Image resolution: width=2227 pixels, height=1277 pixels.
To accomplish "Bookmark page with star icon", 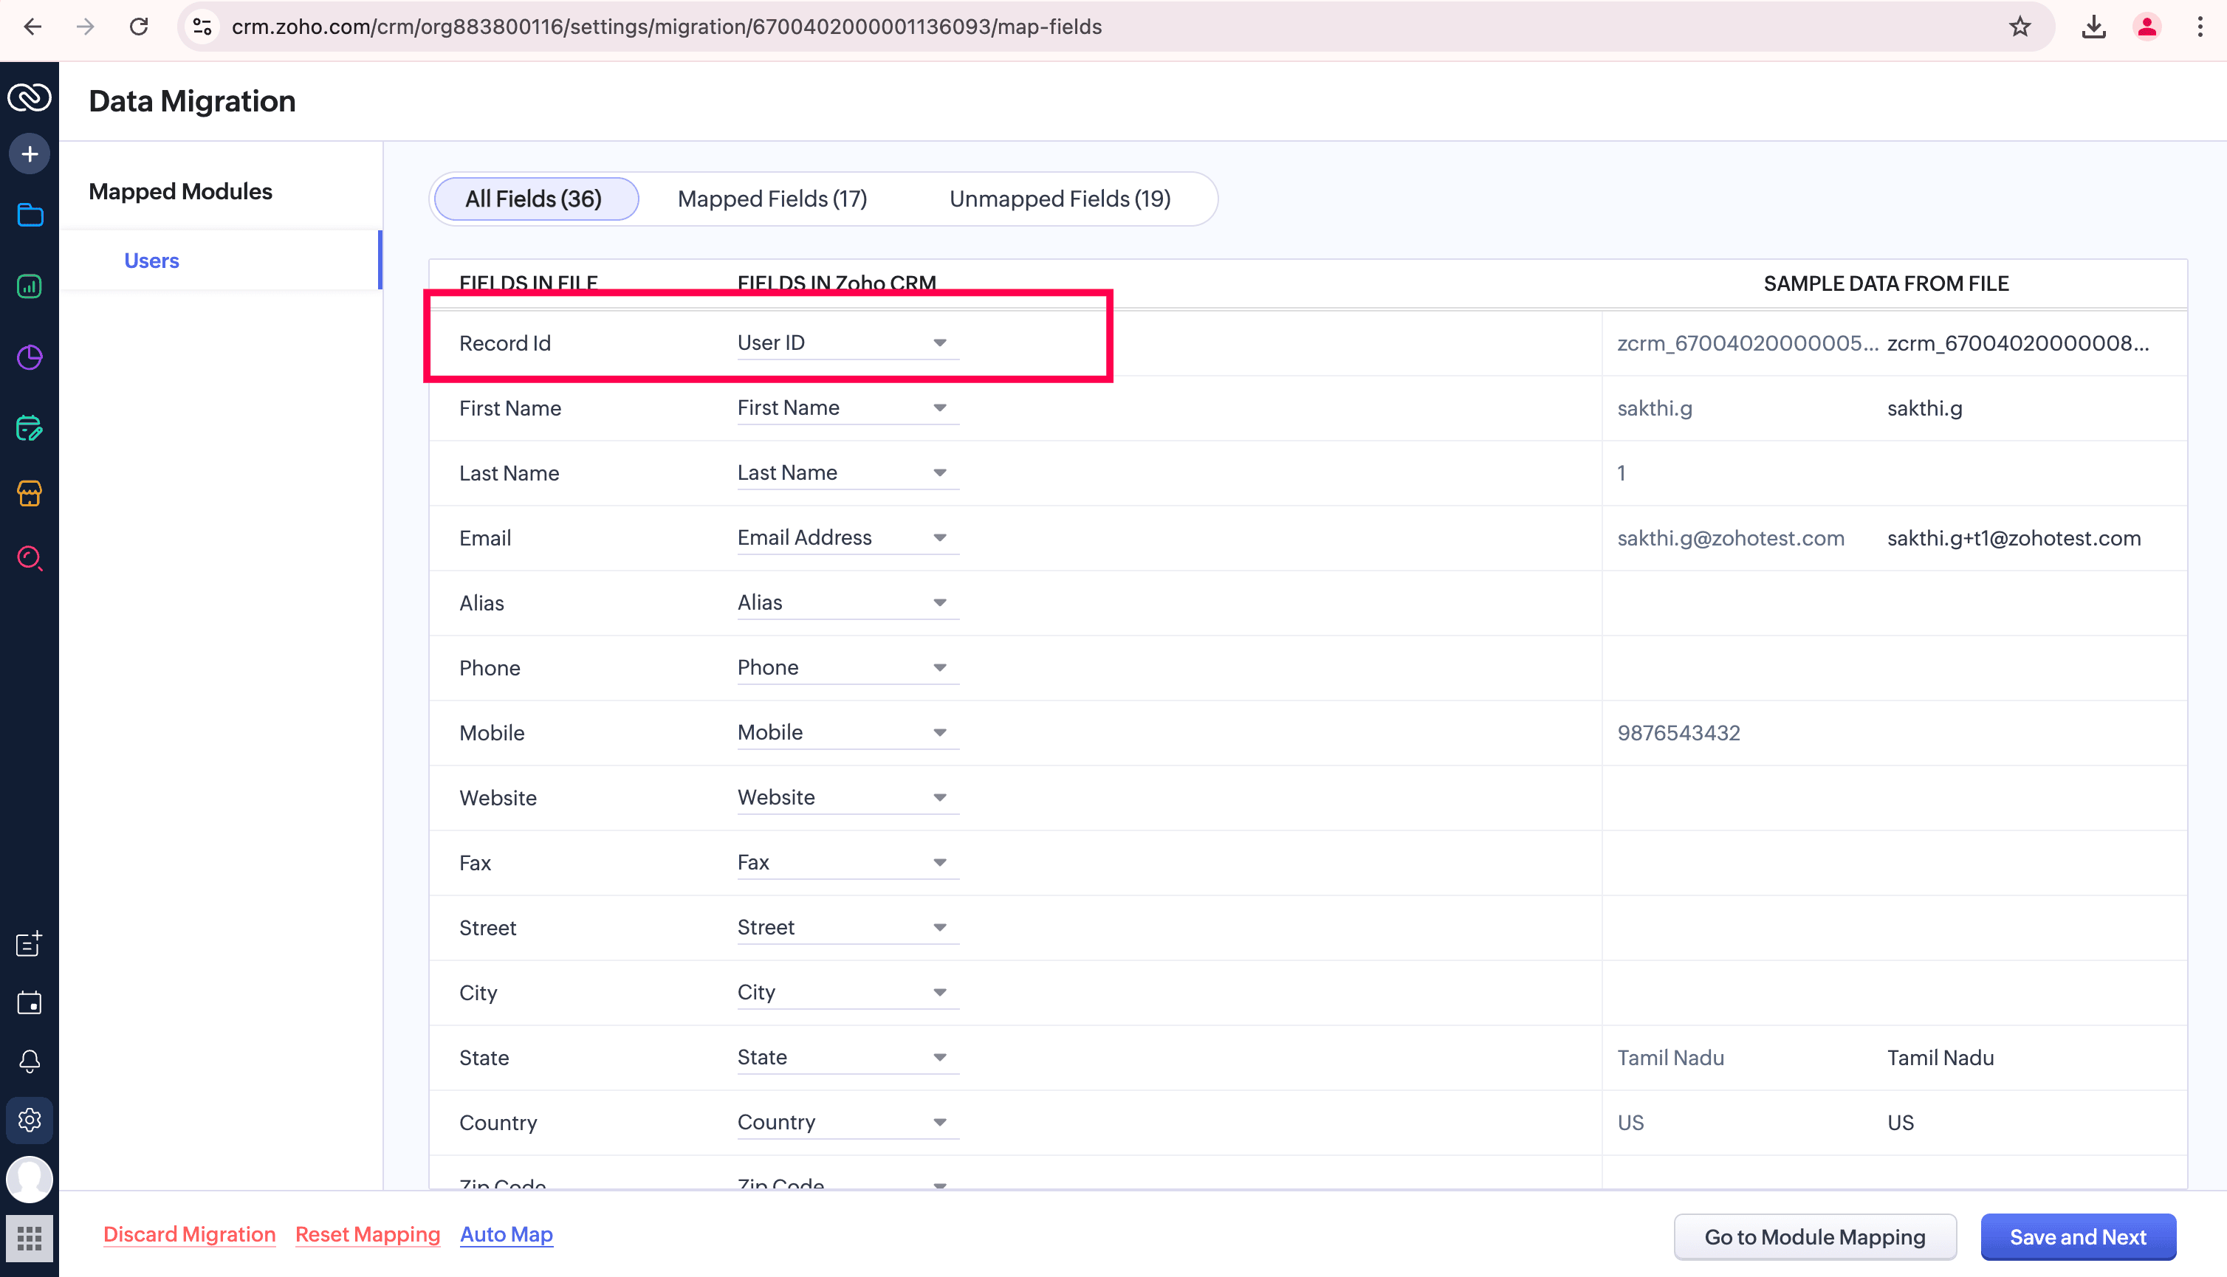I will click(x=2020, y=27).
